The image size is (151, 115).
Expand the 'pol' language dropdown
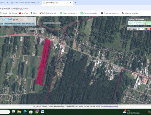(140, 29)
